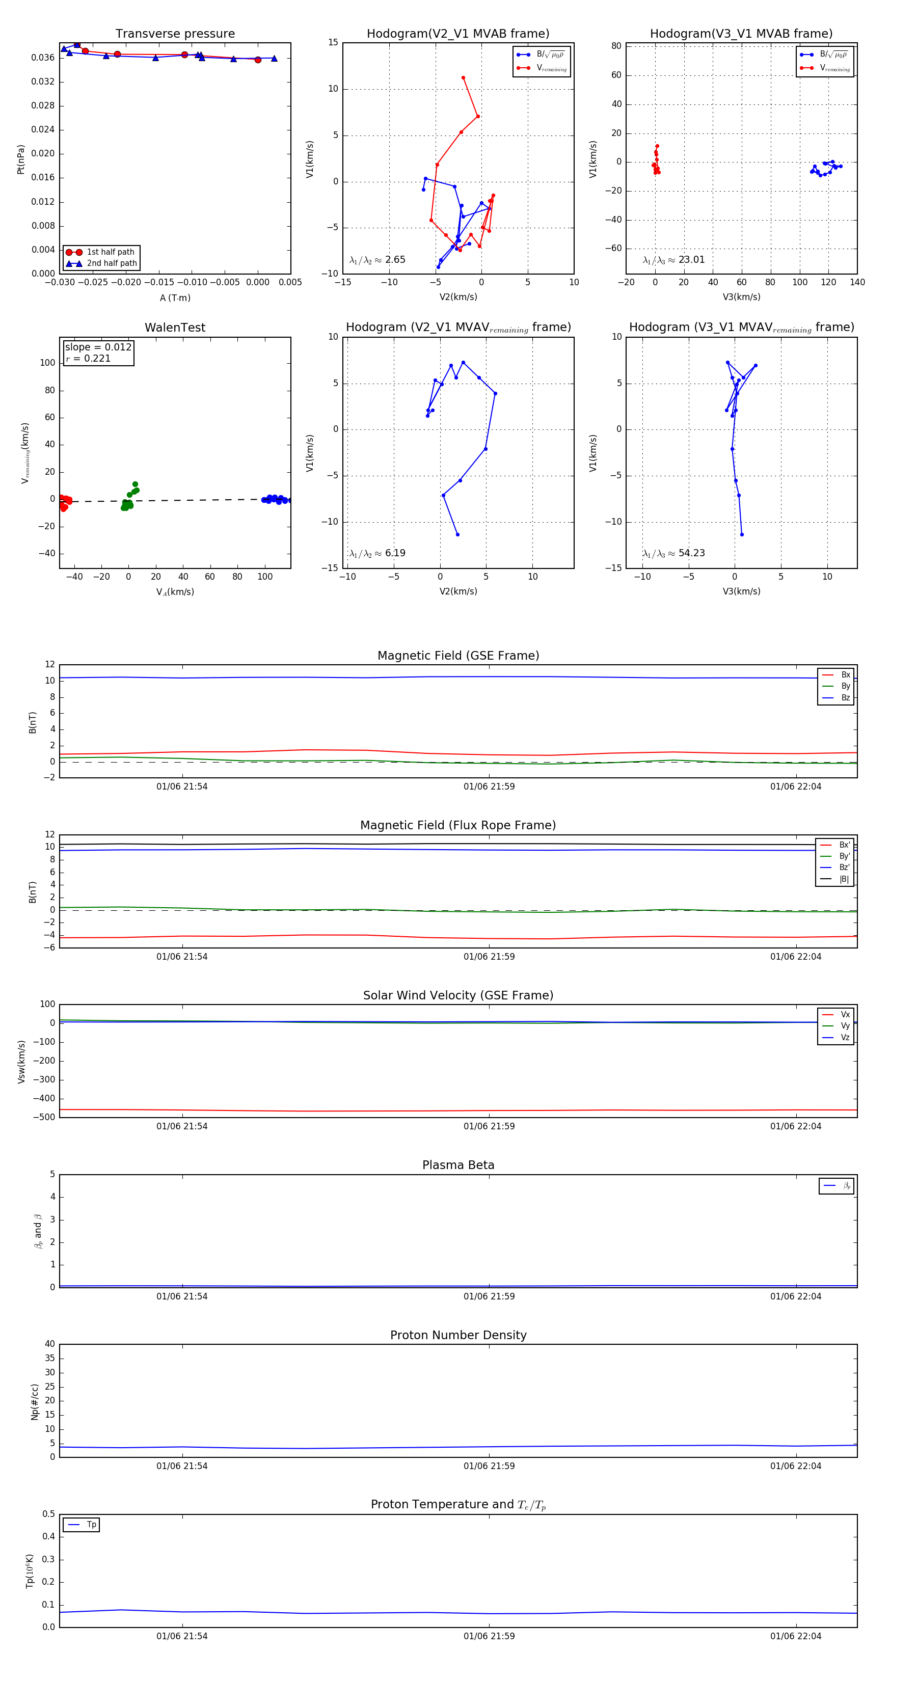This screenshot has width=917, height=1681.
Task: Click the 'Proton Temperature and Te/Tp' title
Action: tap(458, 1504)
